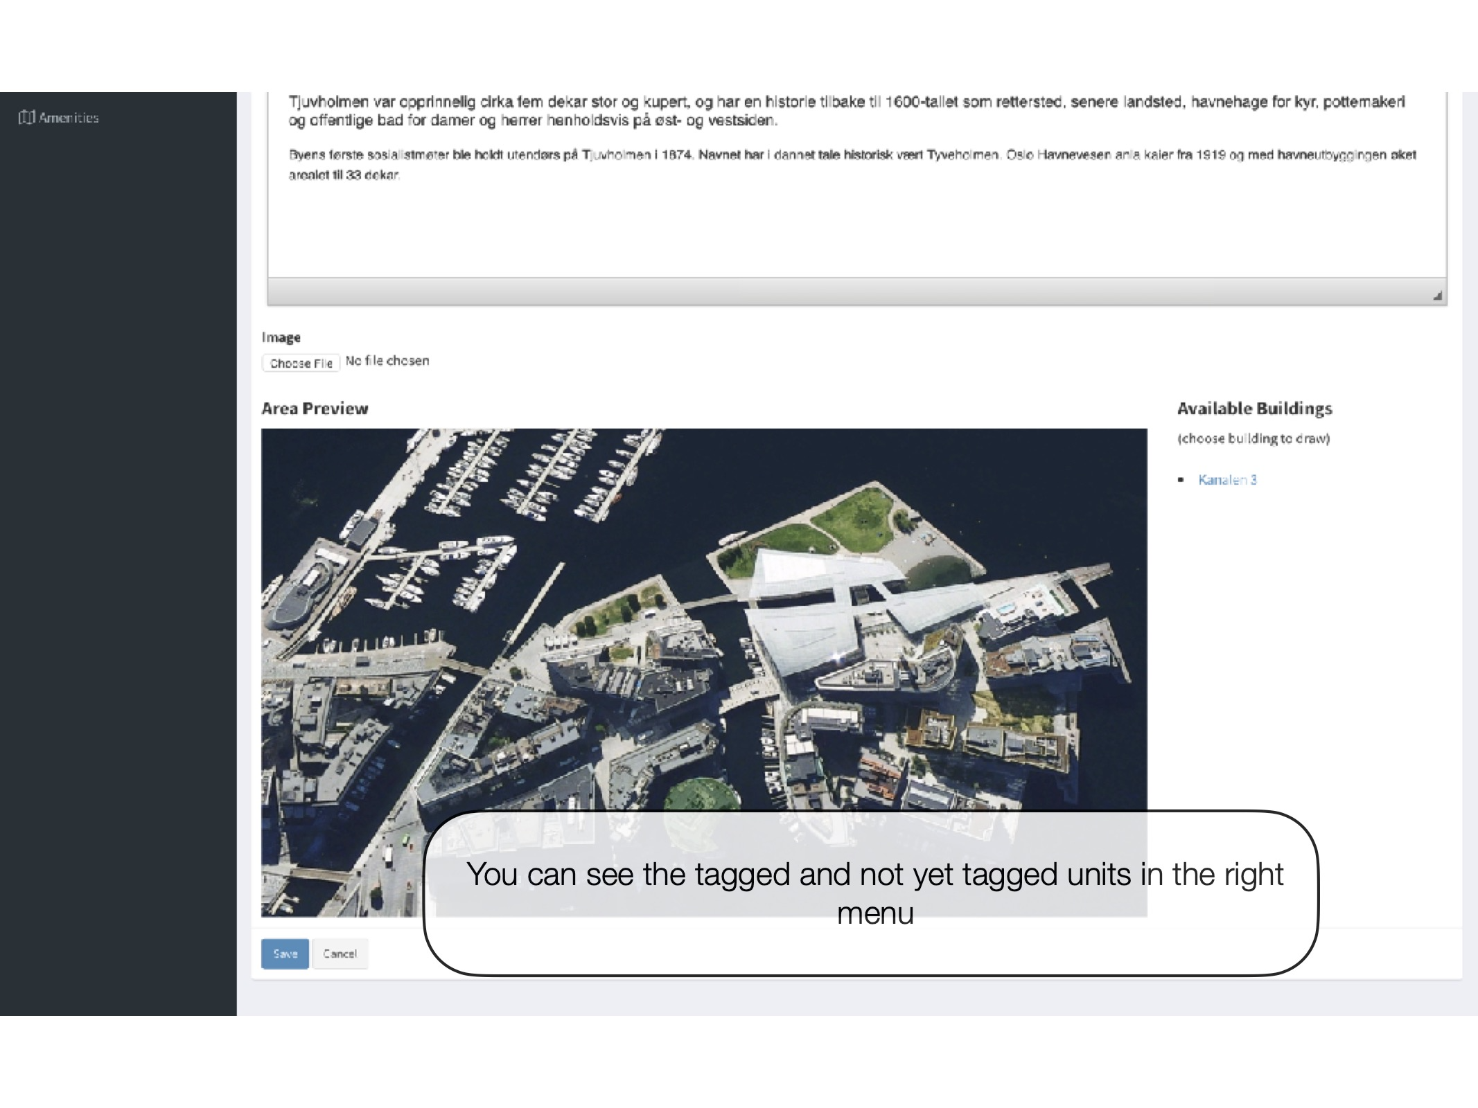
Task: Click the editor's bottom-right resize handle
Action: point(1437,296)
